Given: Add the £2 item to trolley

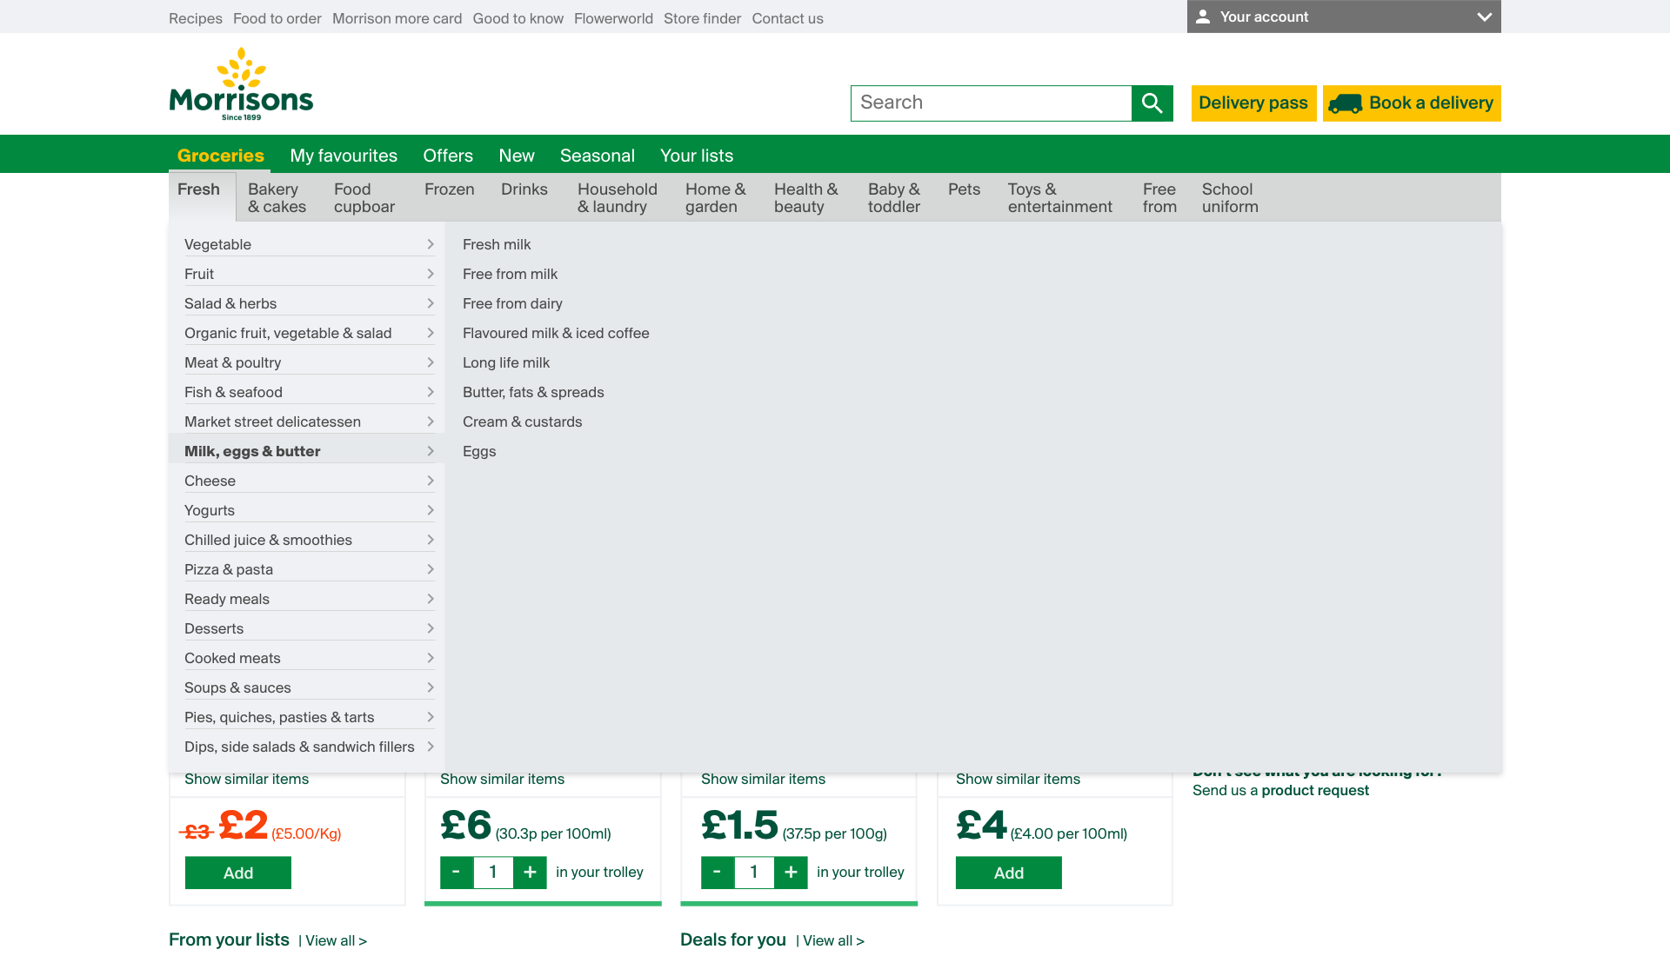Looking at the screenshot, I should (x=238, y=873).
